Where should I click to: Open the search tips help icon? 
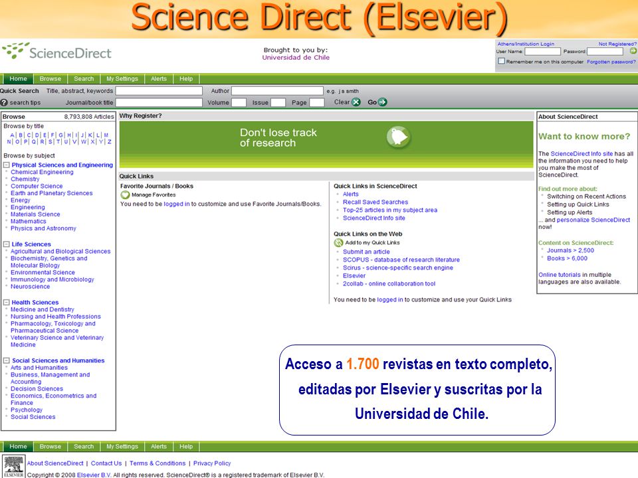point(4,103)
